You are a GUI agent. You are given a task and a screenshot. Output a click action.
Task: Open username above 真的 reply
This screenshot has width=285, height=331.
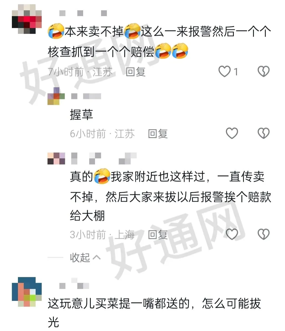tap(104, 158)
